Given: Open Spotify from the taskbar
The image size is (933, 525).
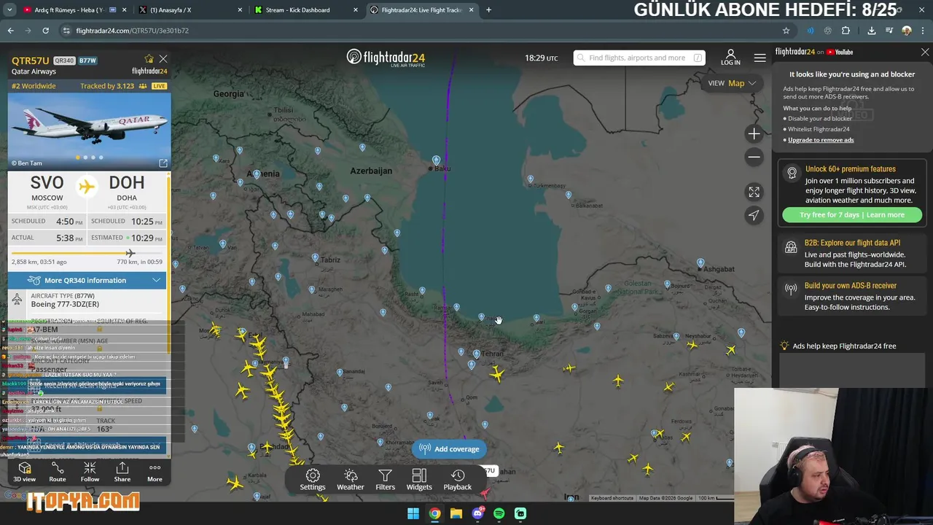Looking at the screenshot, I should coord(499,513).
